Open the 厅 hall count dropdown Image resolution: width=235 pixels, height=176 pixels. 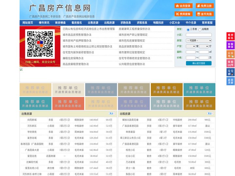[x=204, y=46]
